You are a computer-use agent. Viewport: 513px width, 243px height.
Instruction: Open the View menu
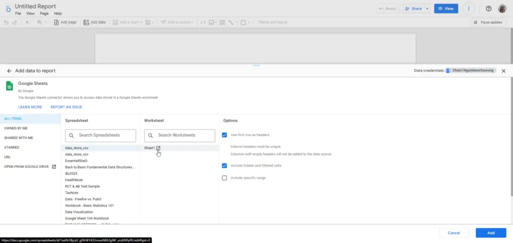point(31,13)
